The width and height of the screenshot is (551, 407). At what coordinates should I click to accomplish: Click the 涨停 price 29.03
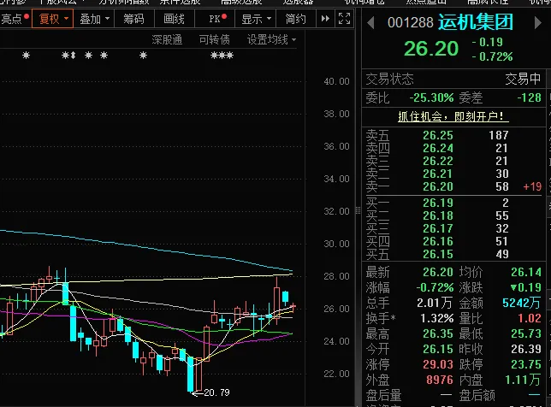click(x=438, y=364)
